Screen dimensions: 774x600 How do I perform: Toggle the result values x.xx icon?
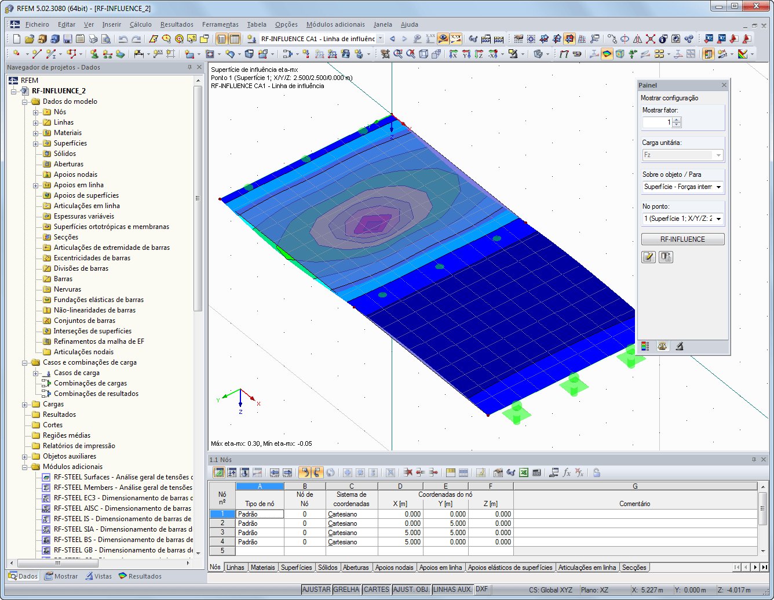[x=456, y=39]
